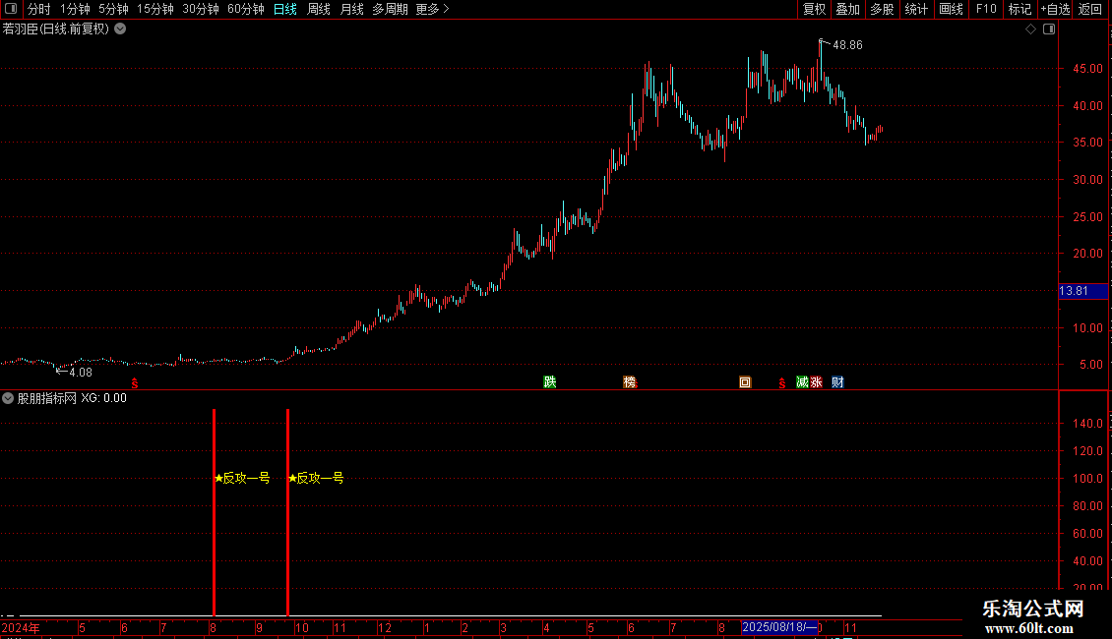Click the 叠加 overlay button
Screen dimensions: 1112x639
click(847, 9)
